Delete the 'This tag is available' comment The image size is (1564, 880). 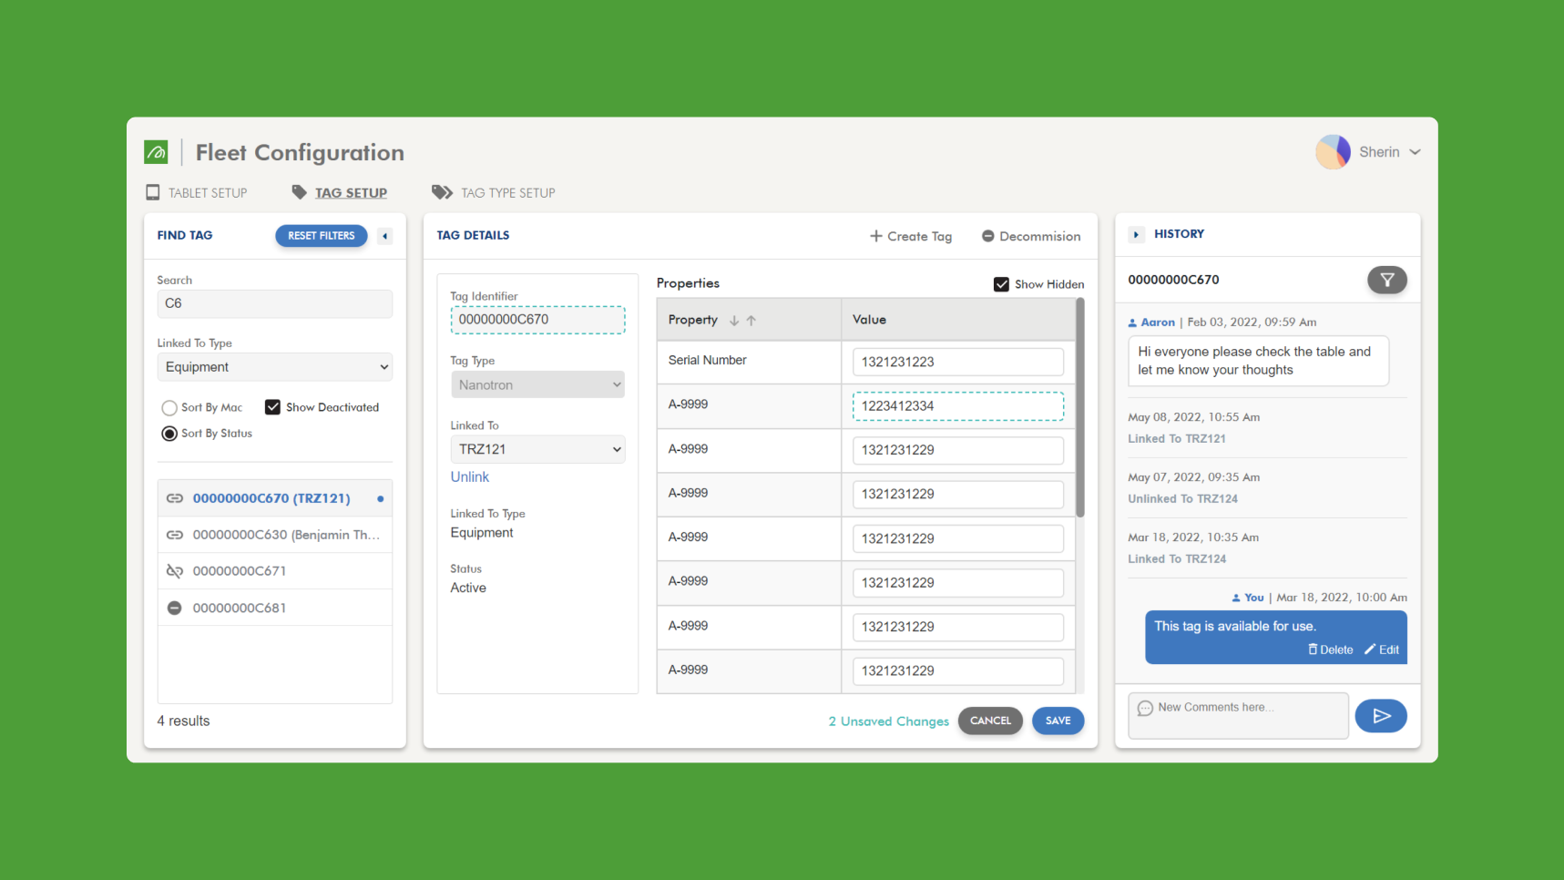click(x=1330, y=650)
